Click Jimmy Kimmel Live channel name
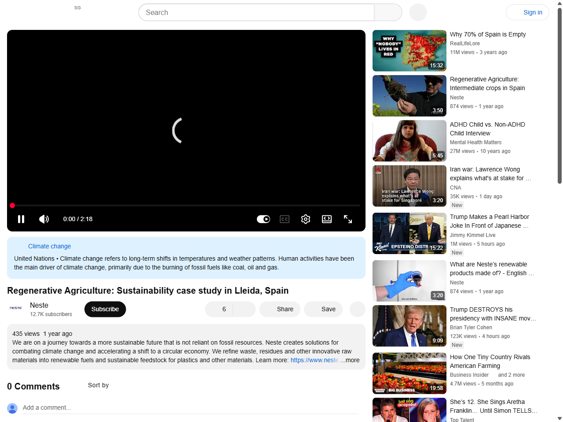The height and width of the screenshot is (422, 563). [472, 235]
